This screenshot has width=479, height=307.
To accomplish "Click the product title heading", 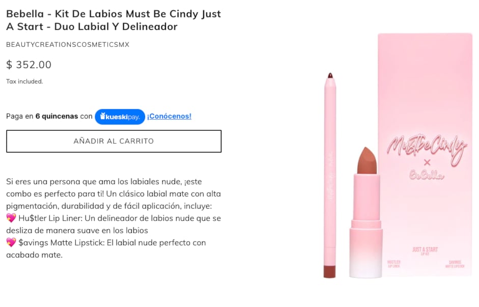I will point(113,20).
